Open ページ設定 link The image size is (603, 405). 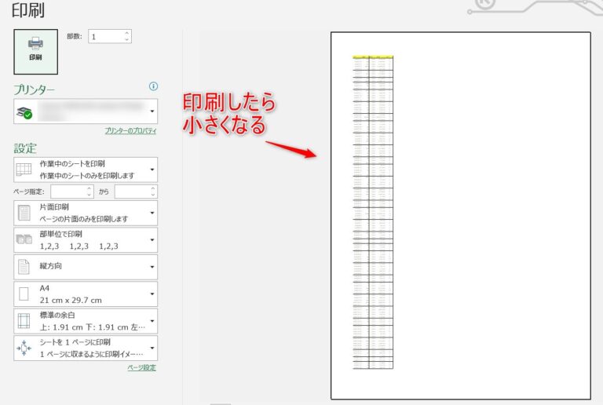[x=141, y=367]
